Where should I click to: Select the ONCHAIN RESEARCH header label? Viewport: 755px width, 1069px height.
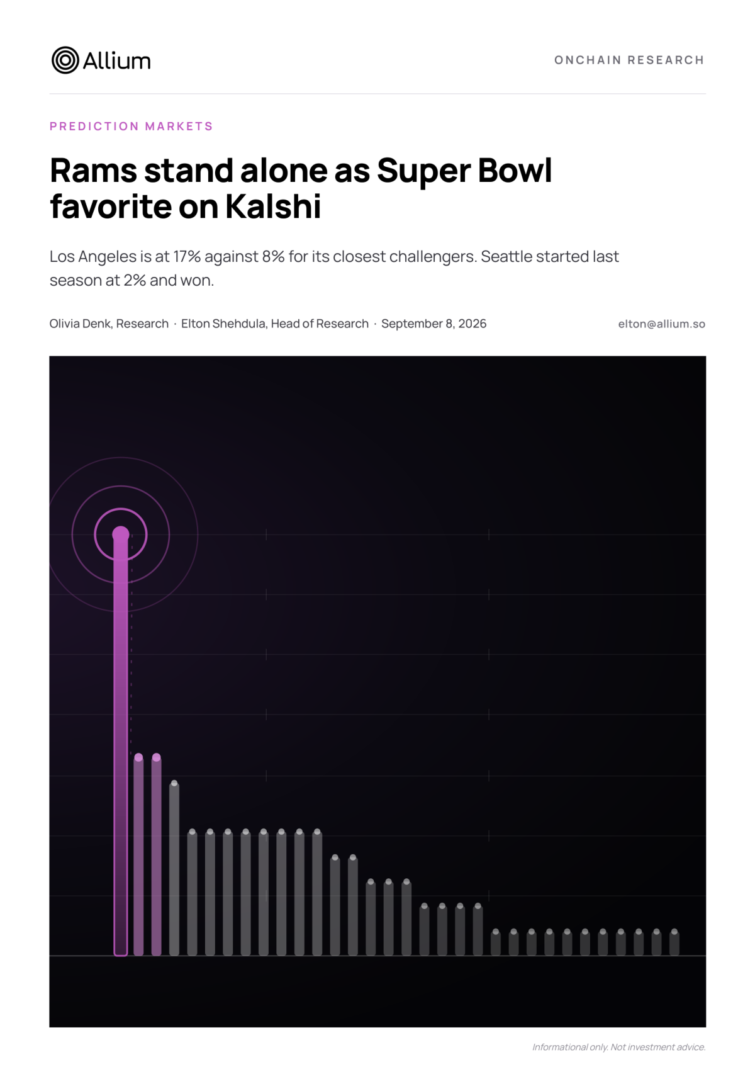(629, 60)
